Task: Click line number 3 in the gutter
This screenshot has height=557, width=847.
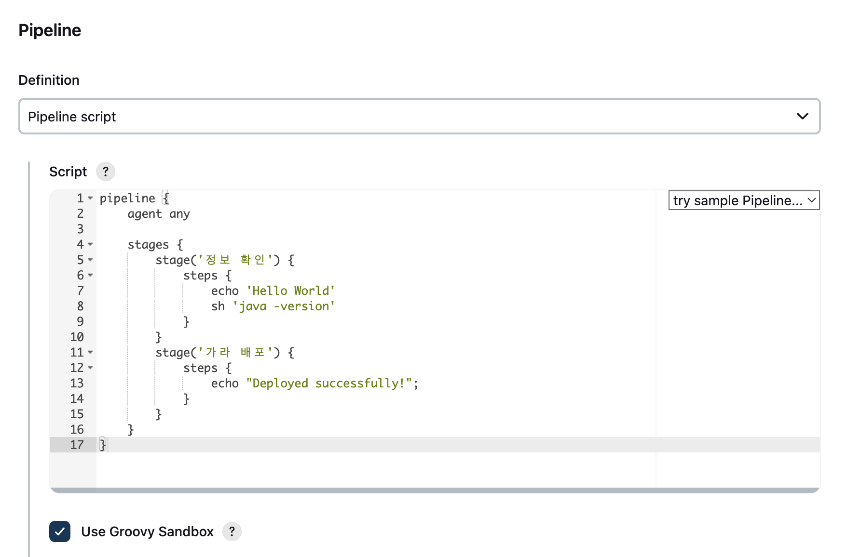Action: (x=80, y=229)
